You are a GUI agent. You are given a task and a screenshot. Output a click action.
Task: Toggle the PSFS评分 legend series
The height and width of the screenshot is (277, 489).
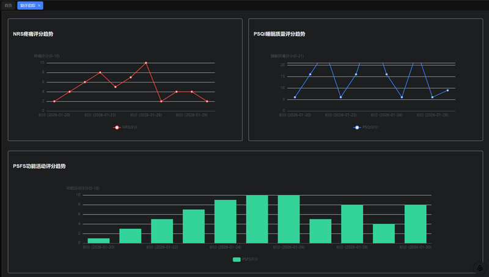pos(246,259)
